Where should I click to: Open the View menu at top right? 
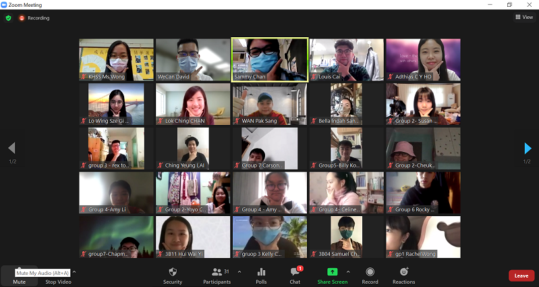[524, 17]
